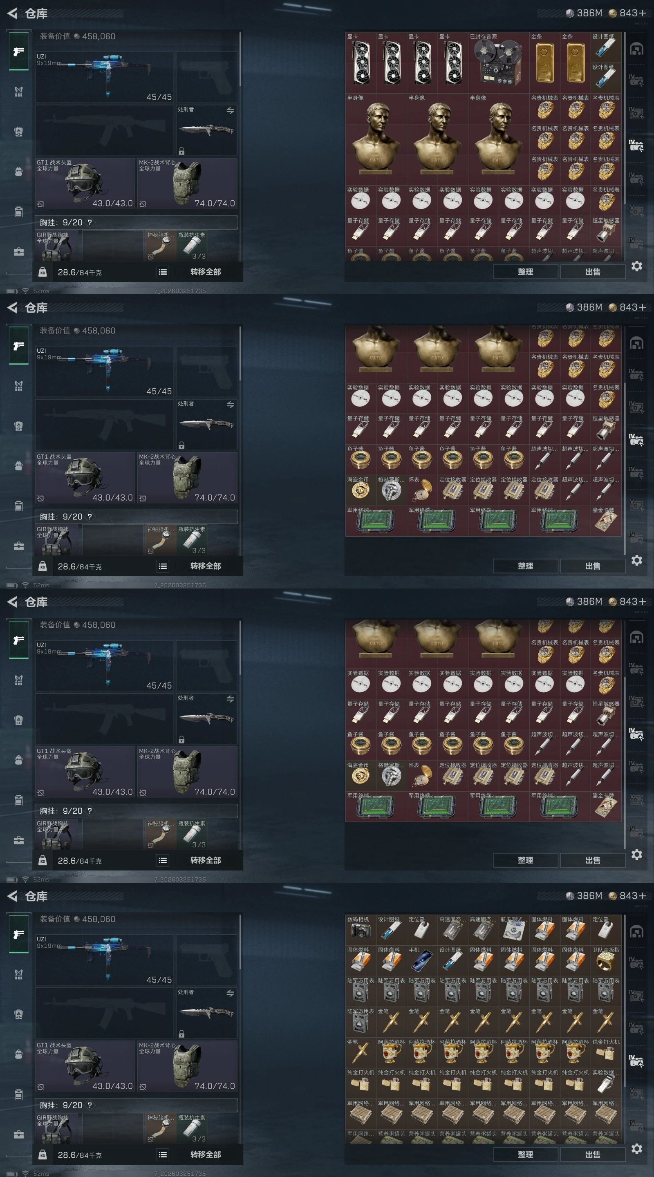Click the 出售 button in the bottom panel

pyautogui.click(x=593, y=1155)
